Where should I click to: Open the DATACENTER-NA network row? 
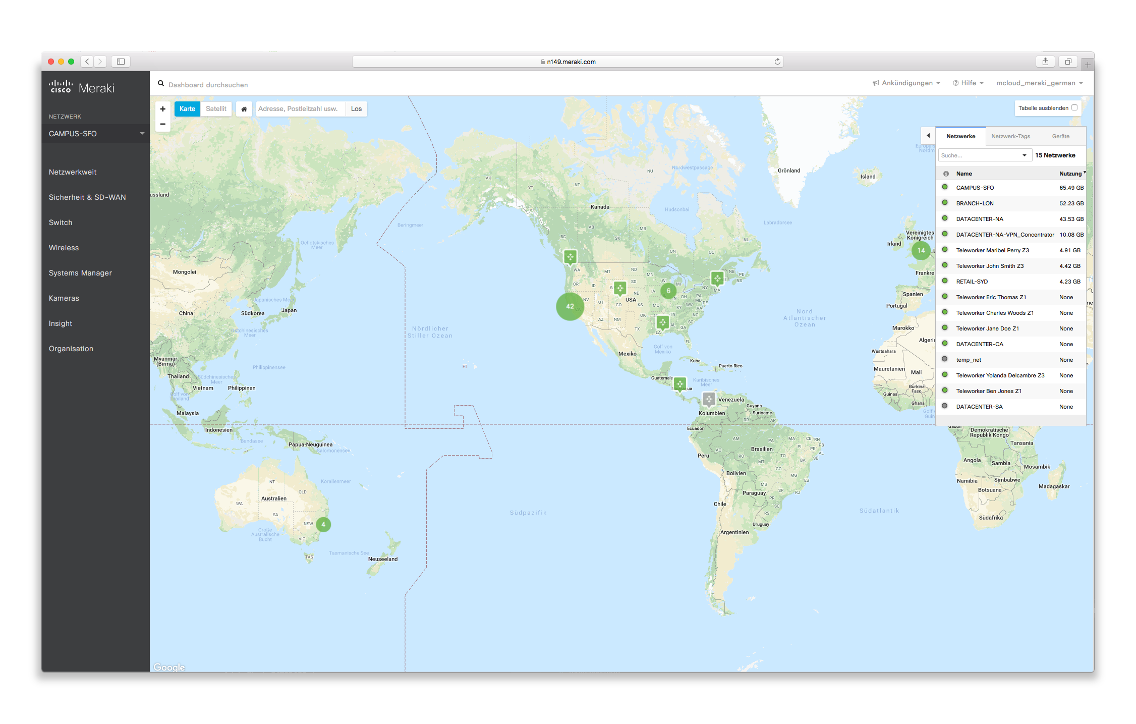1011,219
